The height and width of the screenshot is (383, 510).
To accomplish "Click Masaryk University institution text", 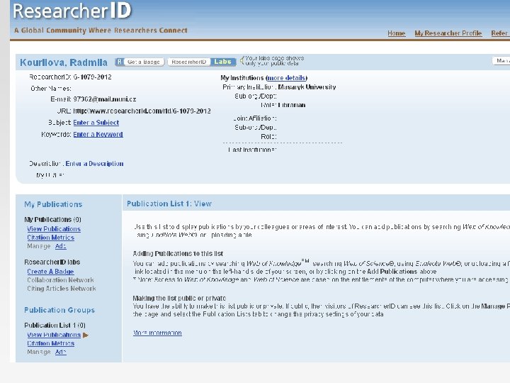I will coord(307,87).
